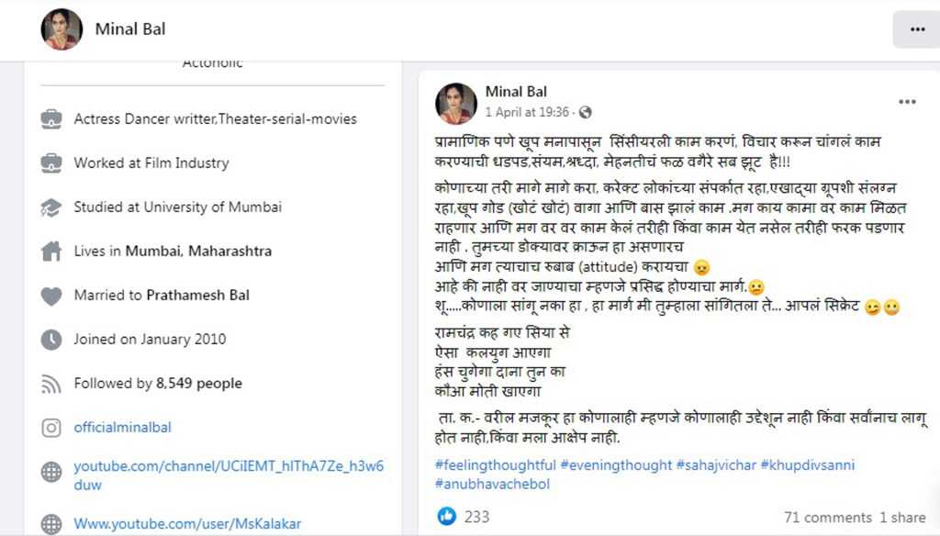
Task: Click the home icon beside Lives in Mumbai
Action: (51, 251)
